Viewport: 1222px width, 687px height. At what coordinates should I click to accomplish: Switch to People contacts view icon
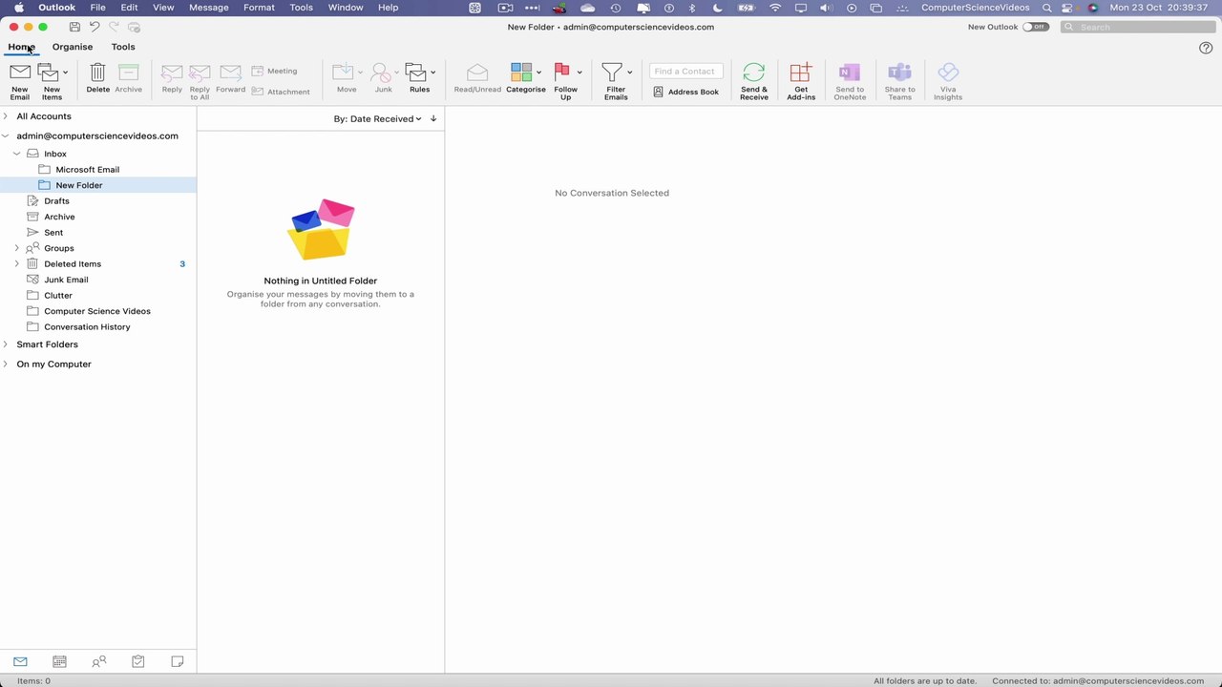pyautogui.click(x=98, y=661)
